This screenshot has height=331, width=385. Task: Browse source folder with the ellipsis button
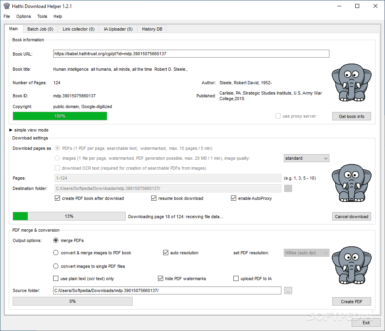[288, 290]
